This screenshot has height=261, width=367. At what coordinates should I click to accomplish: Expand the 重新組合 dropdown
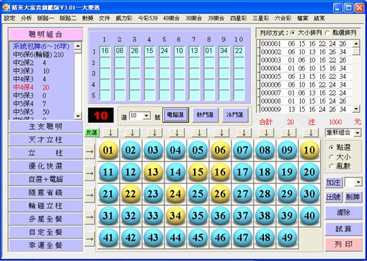coord(358,133)
